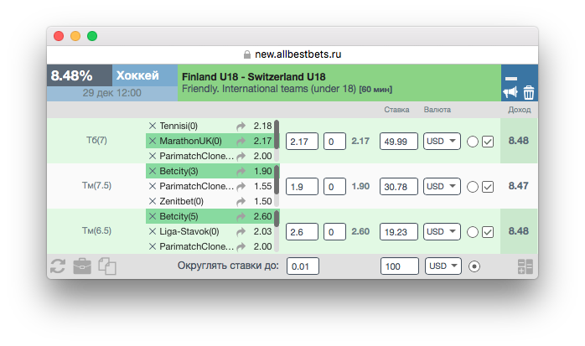Open MarathonUK(0) bookmaker link arrow
The width and height of the screenshot is (585, 346).
point(241,142)
